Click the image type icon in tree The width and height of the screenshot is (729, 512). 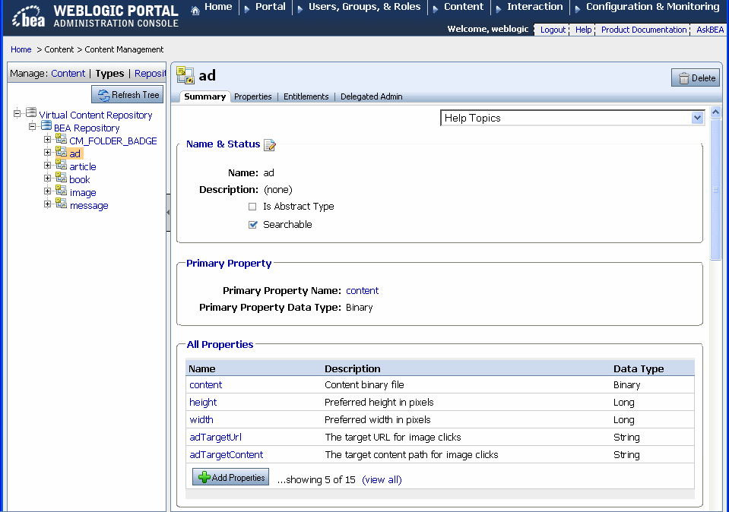point(62,191)
